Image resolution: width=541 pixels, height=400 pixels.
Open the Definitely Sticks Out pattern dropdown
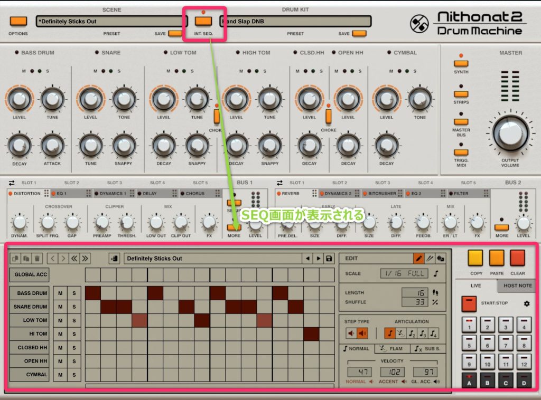pos(211,259)
